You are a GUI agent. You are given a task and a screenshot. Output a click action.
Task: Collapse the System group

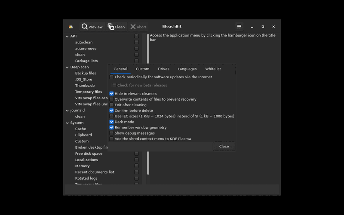pos(67,123)
